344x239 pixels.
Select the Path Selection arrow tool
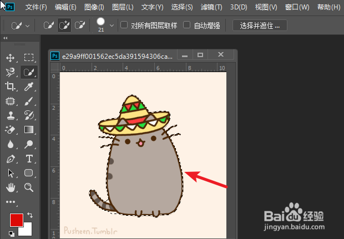click(11, 173)
